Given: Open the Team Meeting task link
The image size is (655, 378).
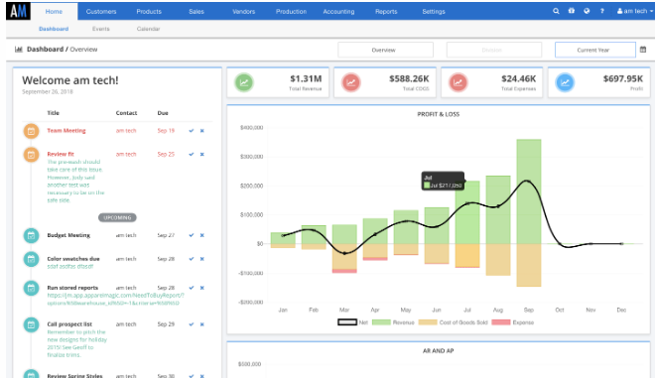Looking at the screenshot, I should 66,131.
